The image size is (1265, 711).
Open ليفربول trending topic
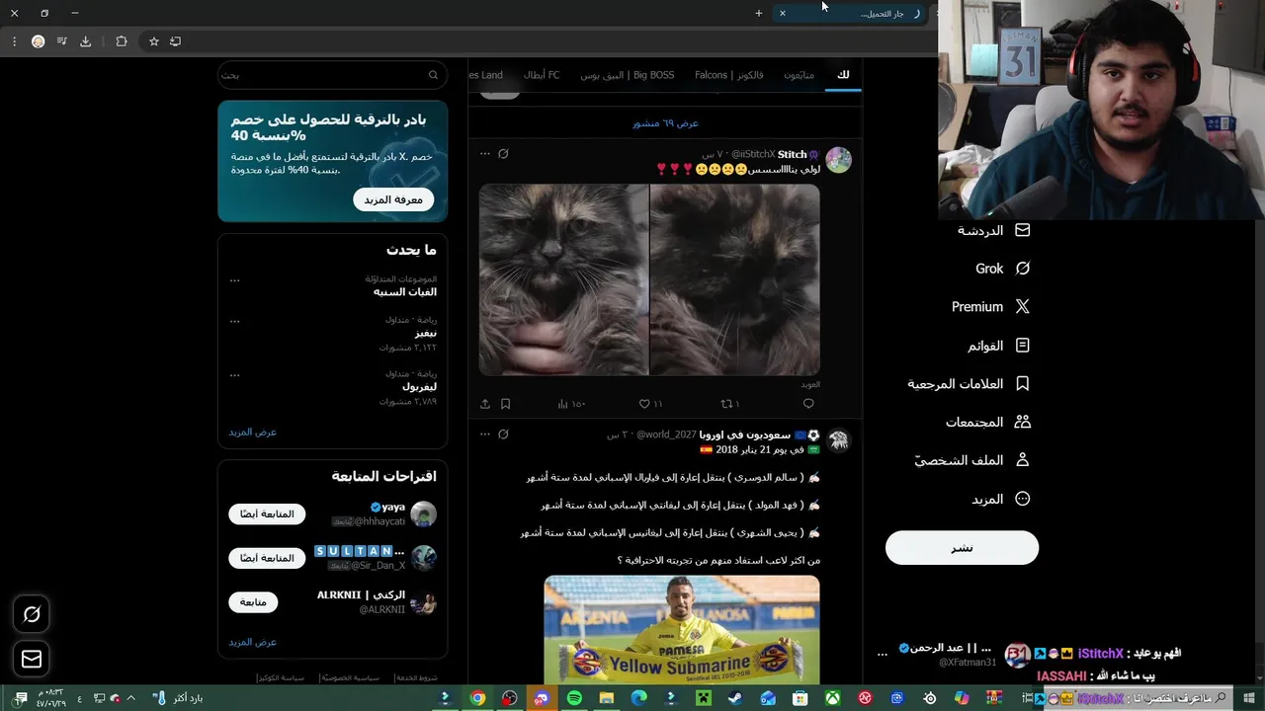click(405, 387)
